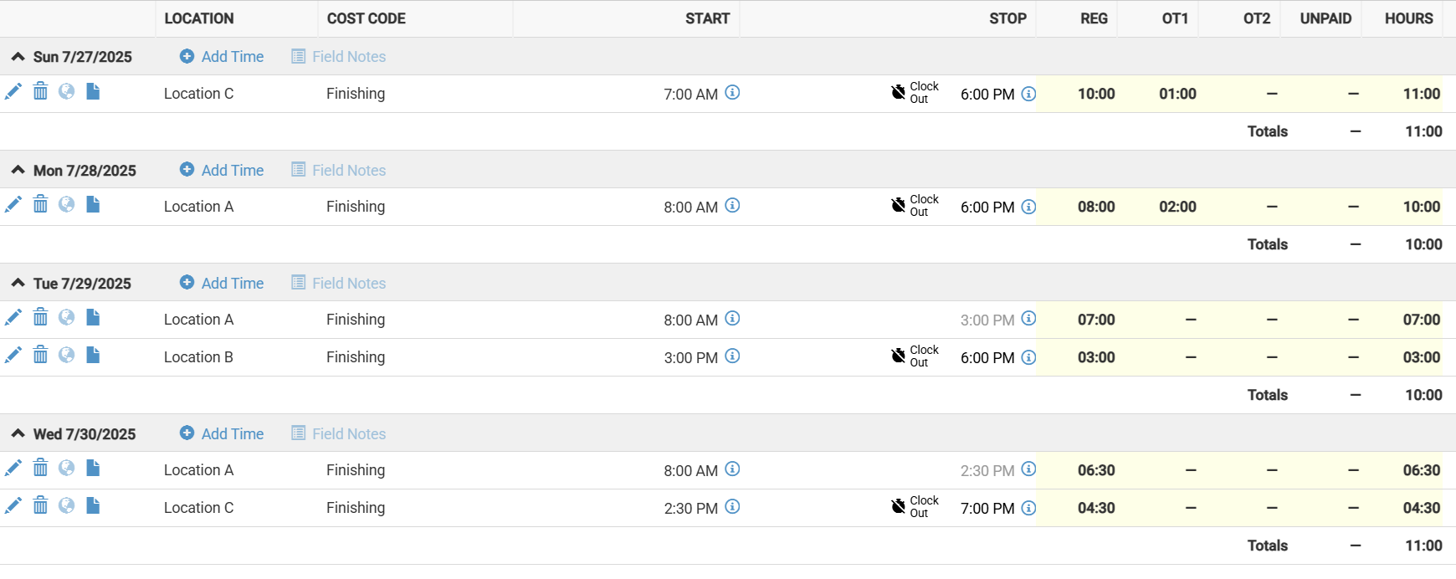Collapse the Wed 7/30/2025 day group
The image size is (1456, 579).
pos(18,433)
